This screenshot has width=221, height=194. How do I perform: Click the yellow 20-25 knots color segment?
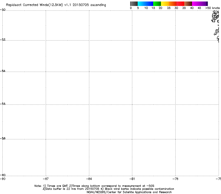coord(165,4)
